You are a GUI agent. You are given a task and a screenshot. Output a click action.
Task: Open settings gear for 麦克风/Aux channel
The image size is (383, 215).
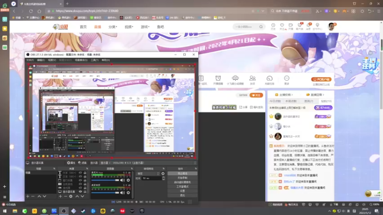(128, 180)
